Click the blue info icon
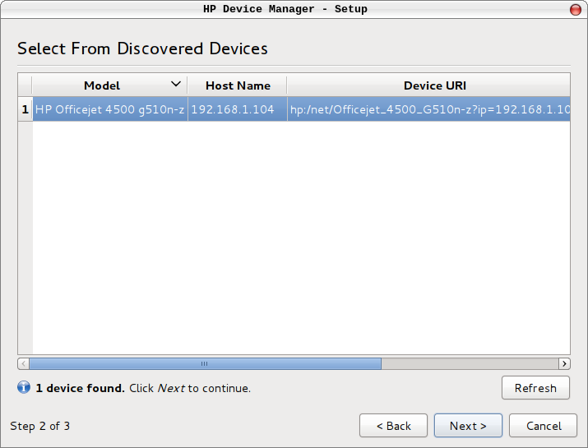The width and height of the screenshot is (588, 448). [24, 388]
